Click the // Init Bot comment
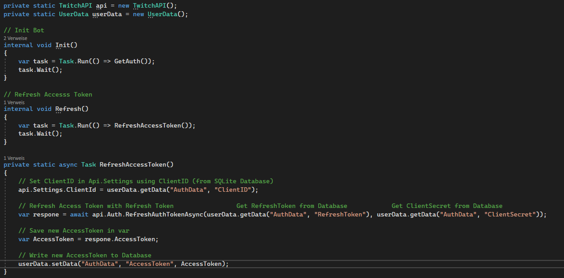The width and height of the screenshot is (564, 278). pos(24,30)
